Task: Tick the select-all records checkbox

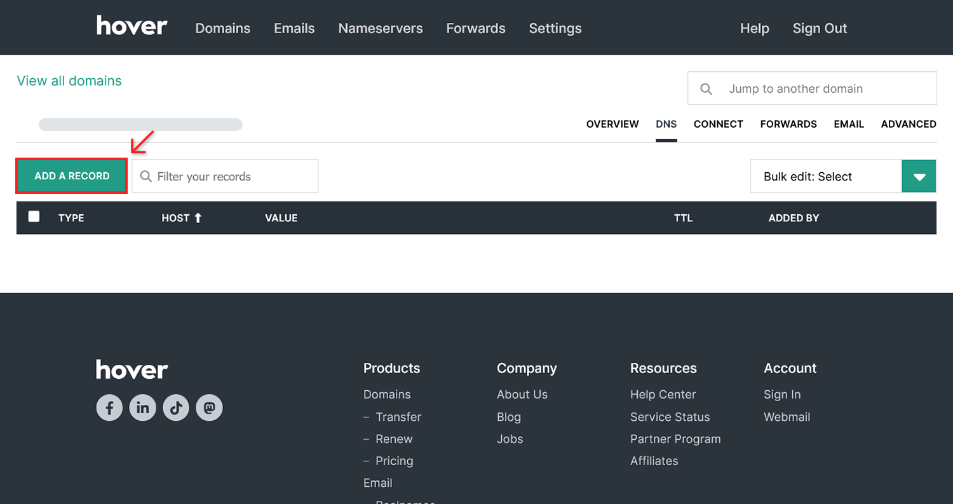Action: coord(34,217)
